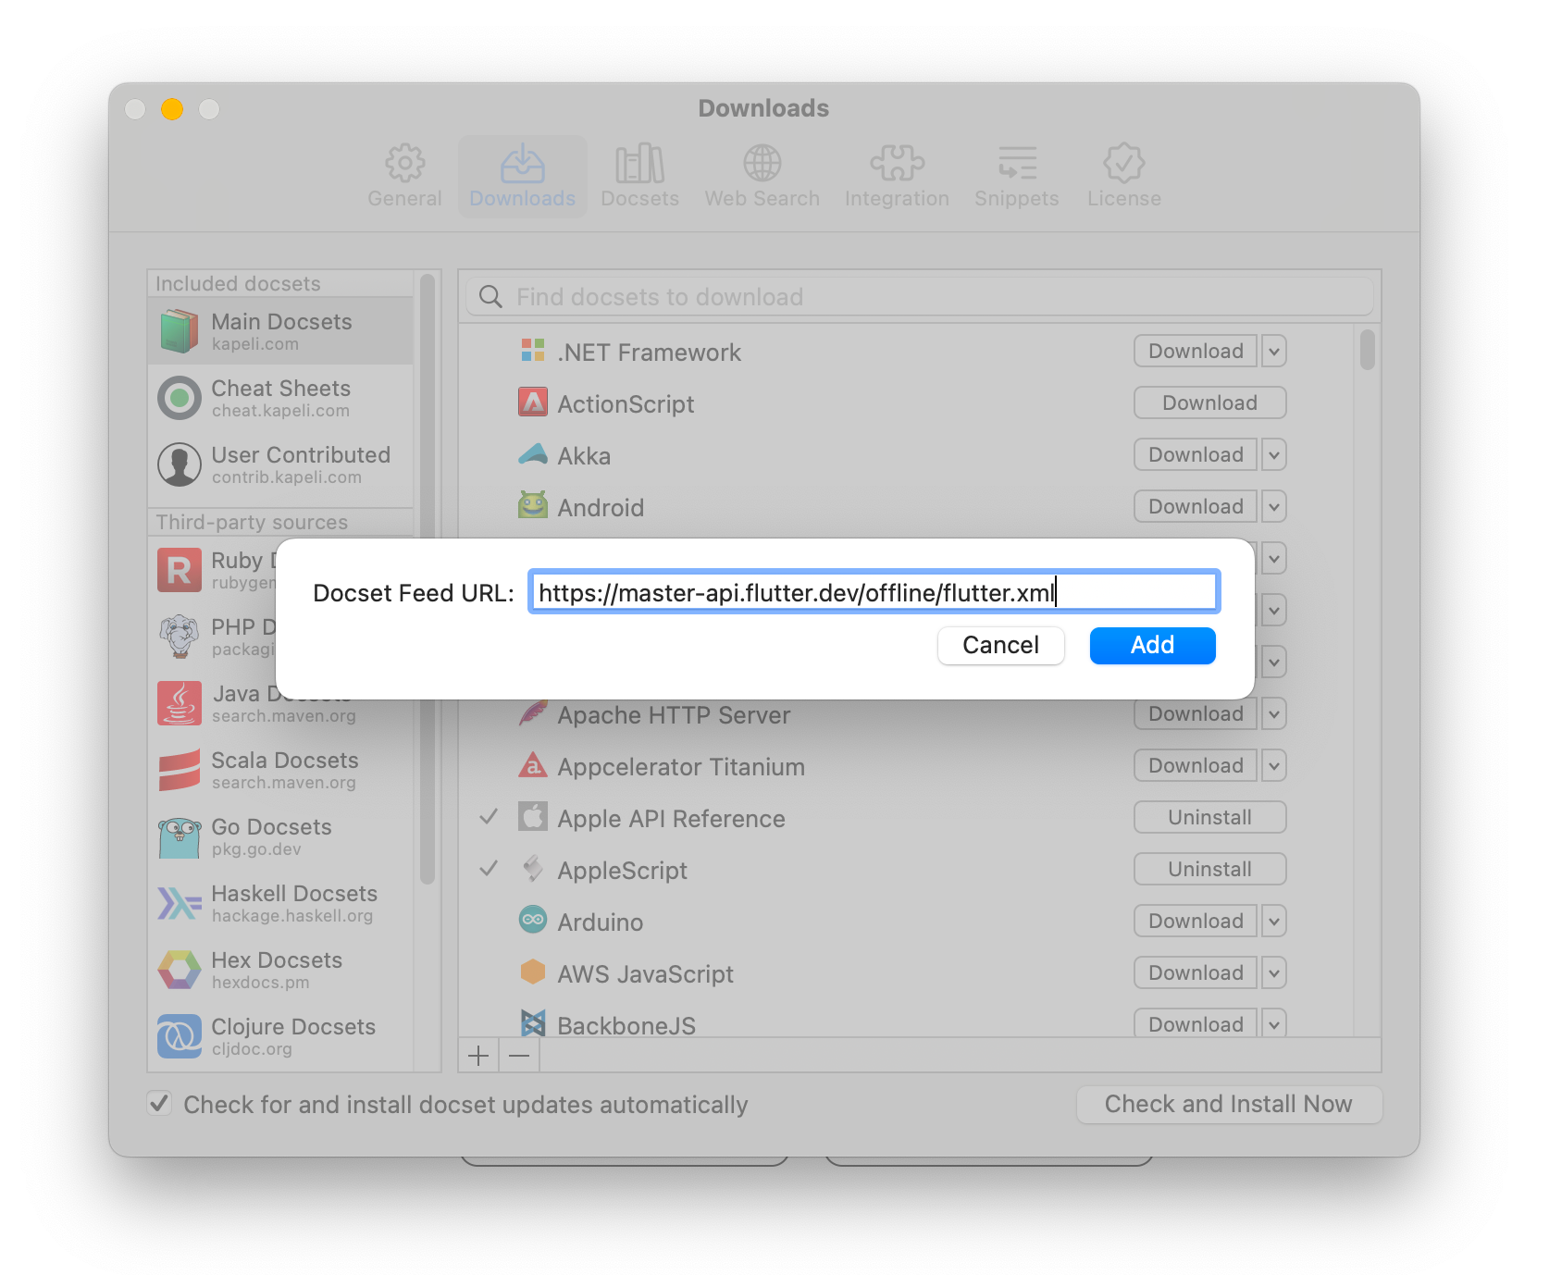Viewport: 1562px width, 1275px height.
Task: Click the sources sidebar scrollbar
Action: pos(427,579)
